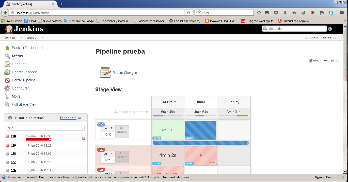348x182 pixels.
Task: Click the Firefox bookmark star icon
Action: point(259,13)
